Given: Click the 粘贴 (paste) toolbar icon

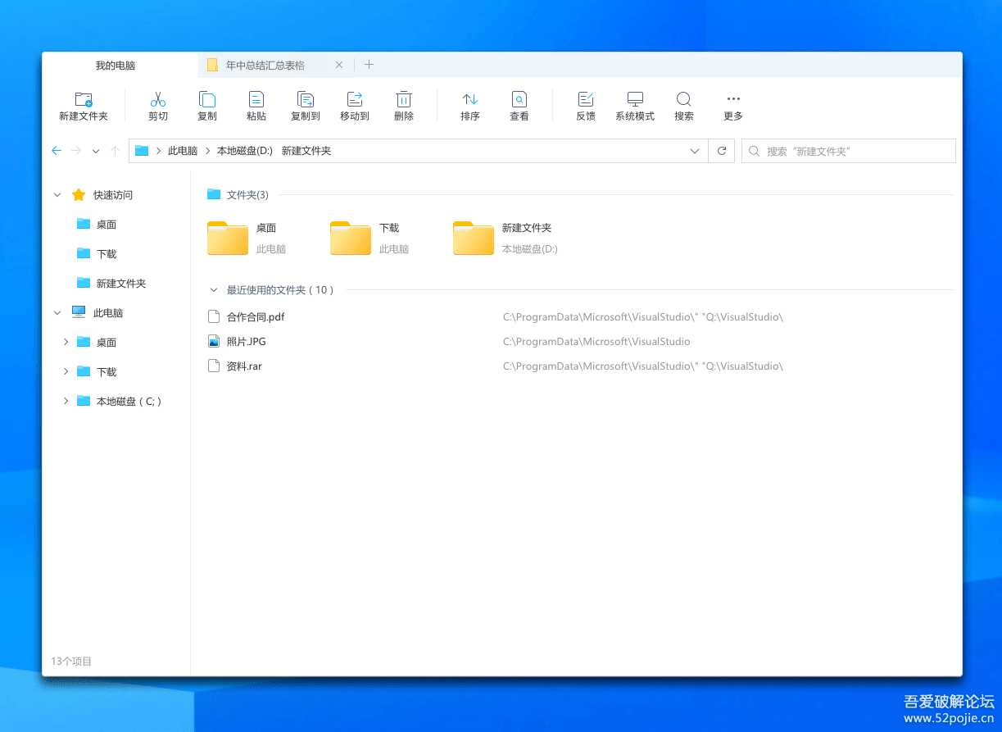Looking at the screenshot, I should point(256,100).
